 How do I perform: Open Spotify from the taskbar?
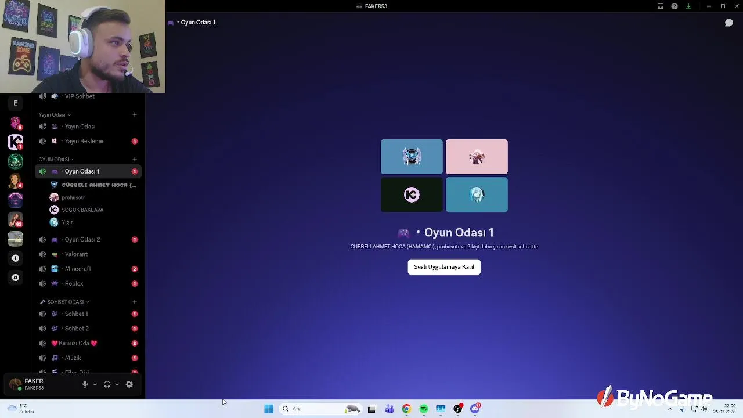coord(424,409)
